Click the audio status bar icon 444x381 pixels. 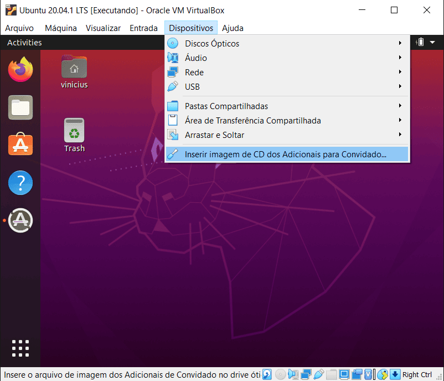point(293,374)
